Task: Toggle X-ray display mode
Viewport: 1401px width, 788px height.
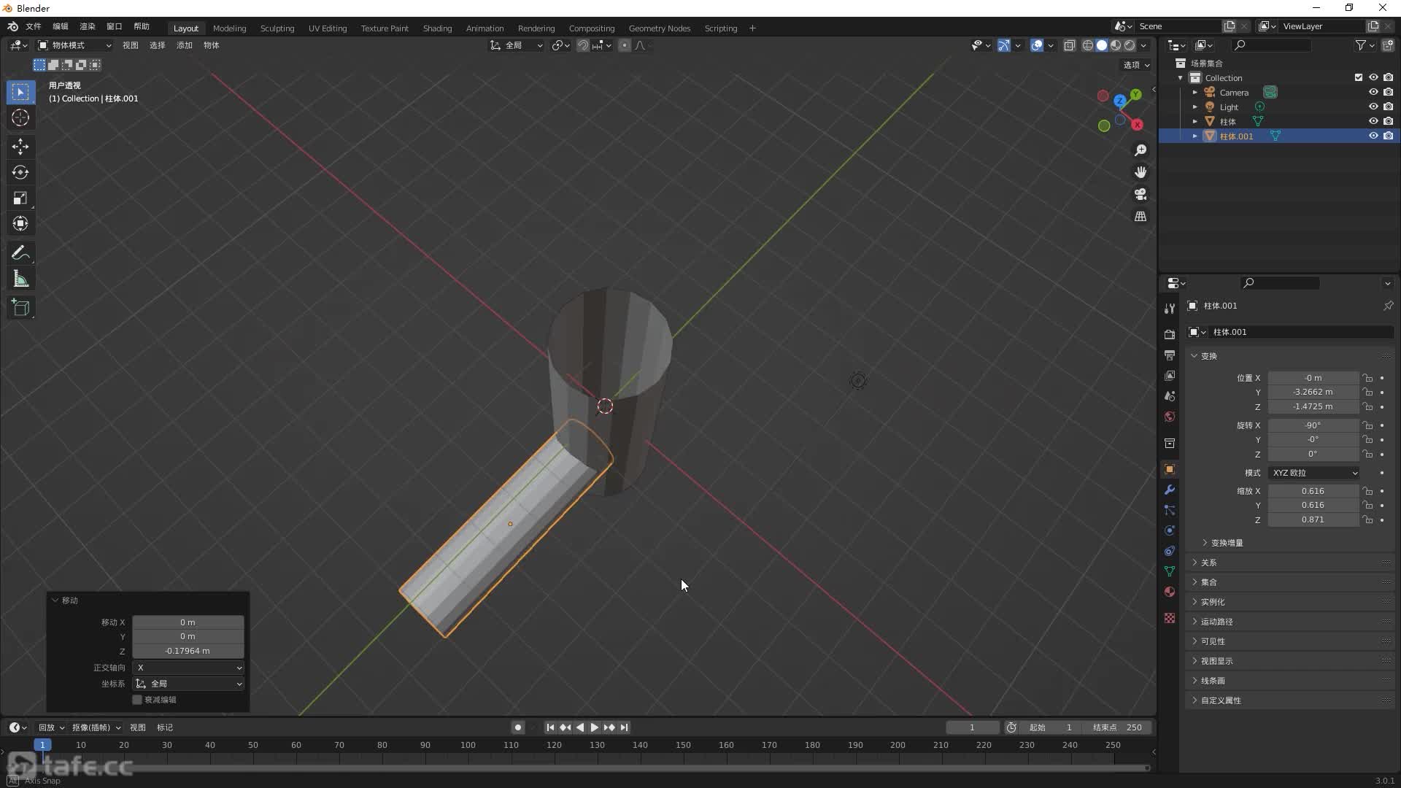Action: coord(1069,45)
